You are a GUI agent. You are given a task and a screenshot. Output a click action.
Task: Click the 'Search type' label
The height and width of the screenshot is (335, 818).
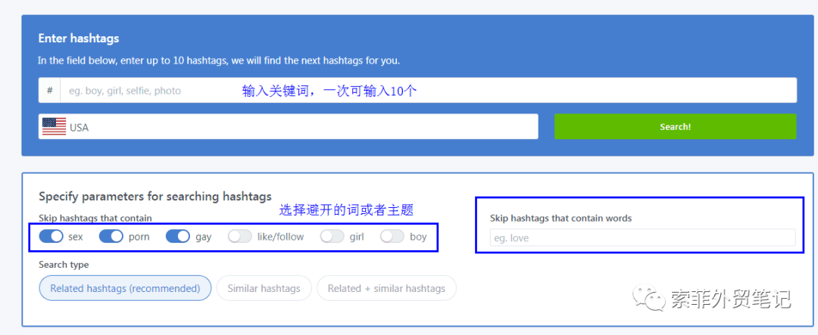point(64,265)
